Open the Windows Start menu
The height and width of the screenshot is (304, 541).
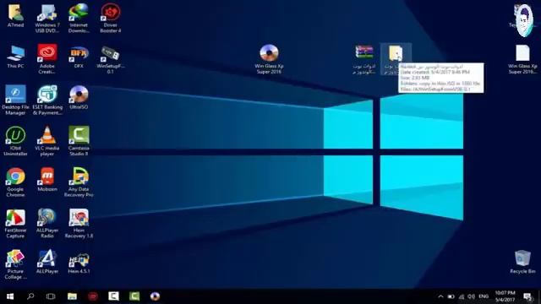(x=10, y=296)
